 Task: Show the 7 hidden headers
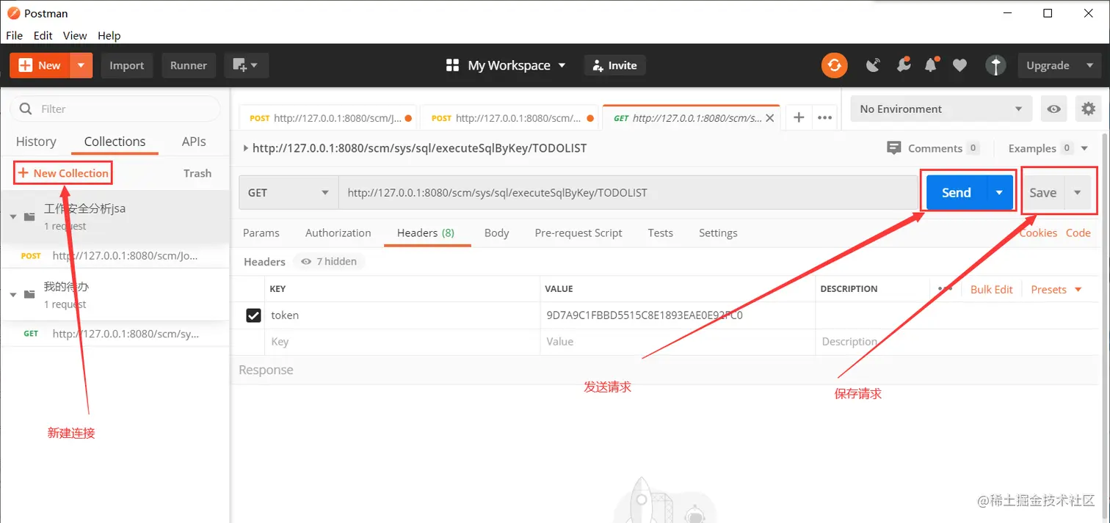click(x=329, y=261)
